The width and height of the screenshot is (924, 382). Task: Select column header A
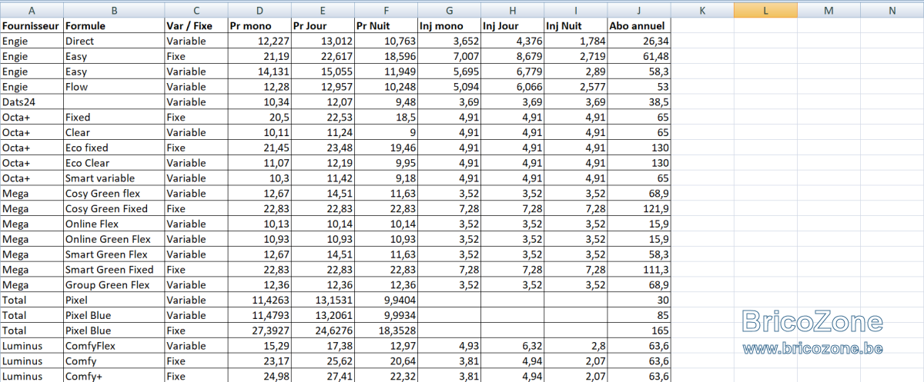pos(32,10)
